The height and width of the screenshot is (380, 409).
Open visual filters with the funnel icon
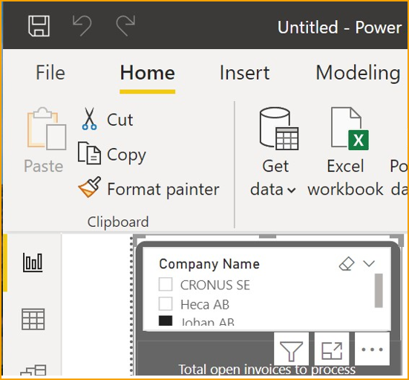point(291,350)
